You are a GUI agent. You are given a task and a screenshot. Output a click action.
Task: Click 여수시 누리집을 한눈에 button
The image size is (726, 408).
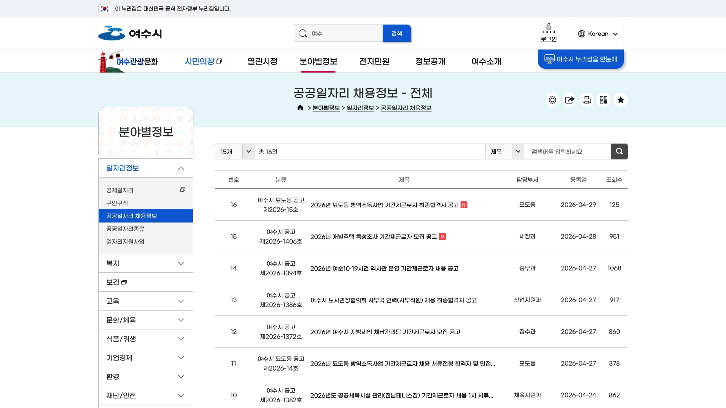point(581,59)
